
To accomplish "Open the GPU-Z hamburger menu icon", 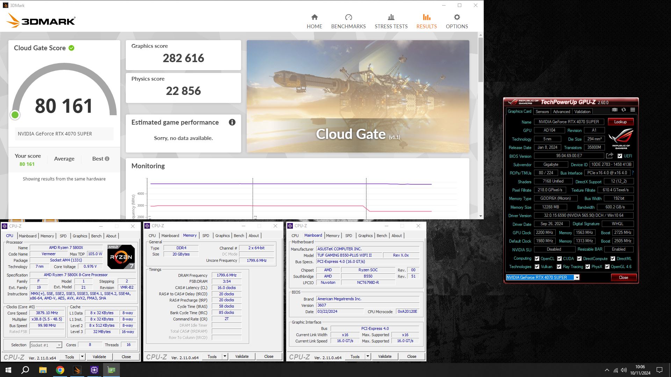I will pyautogui.click(x=633, y=110).
